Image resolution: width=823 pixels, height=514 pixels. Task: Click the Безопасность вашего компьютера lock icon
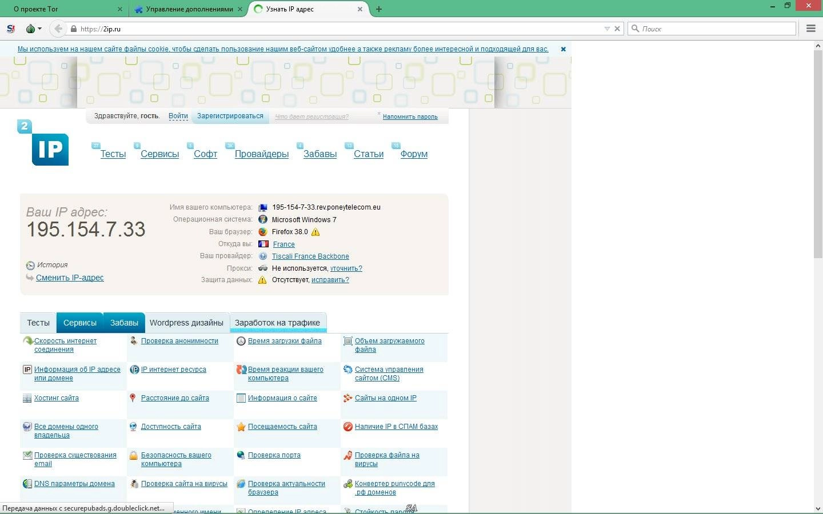point(133,455)
